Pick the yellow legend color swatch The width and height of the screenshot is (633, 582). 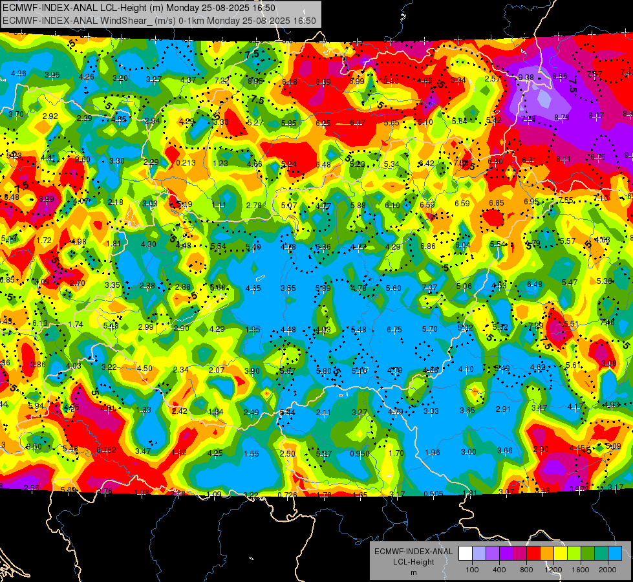click(x=561, y=554)
